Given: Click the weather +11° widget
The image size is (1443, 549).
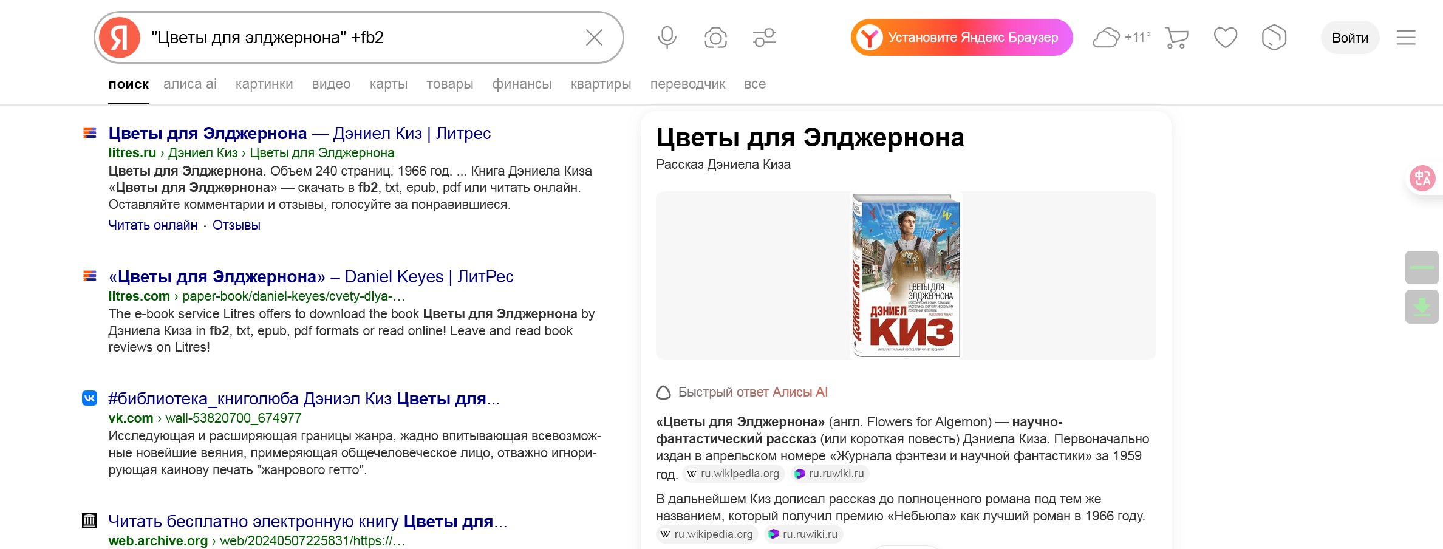Looking at the screenshot, I should tap(1121, 38).
